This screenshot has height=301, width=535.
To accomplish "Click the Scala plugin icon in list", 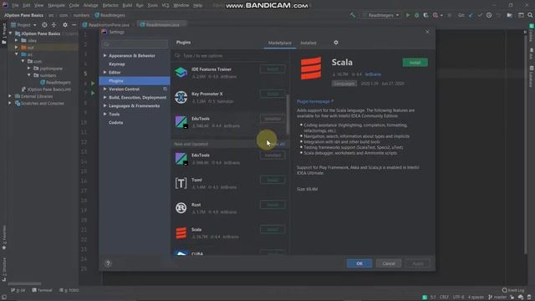I will coord(181,233).
